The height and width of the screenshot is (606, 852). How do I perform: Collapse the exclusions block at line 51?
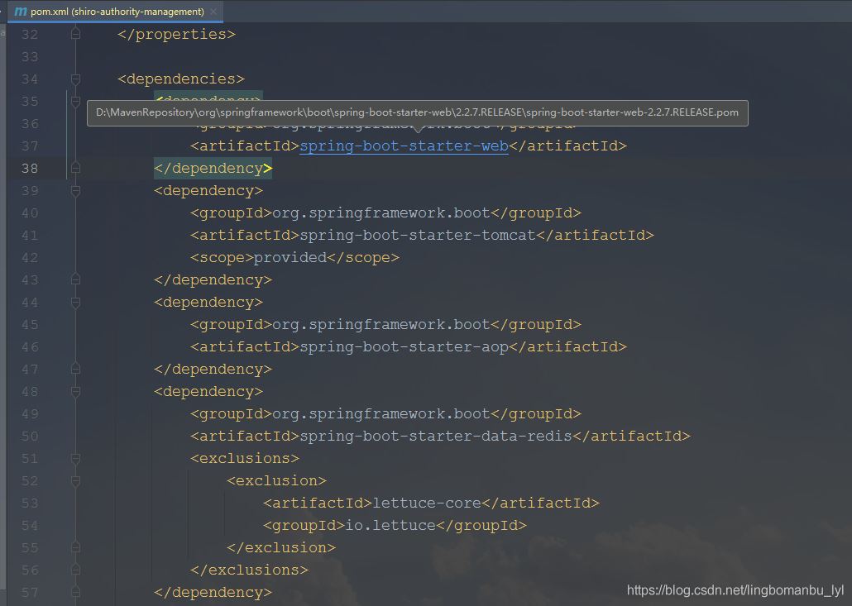click(75, 458)
